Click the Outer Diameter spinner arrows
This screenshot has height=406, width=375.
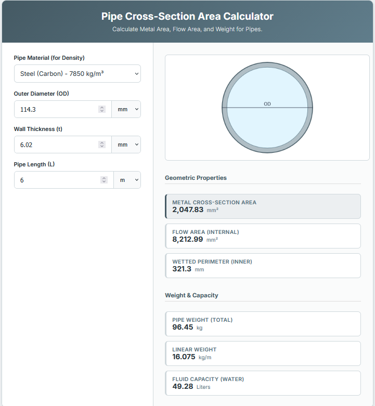(102, 109)
